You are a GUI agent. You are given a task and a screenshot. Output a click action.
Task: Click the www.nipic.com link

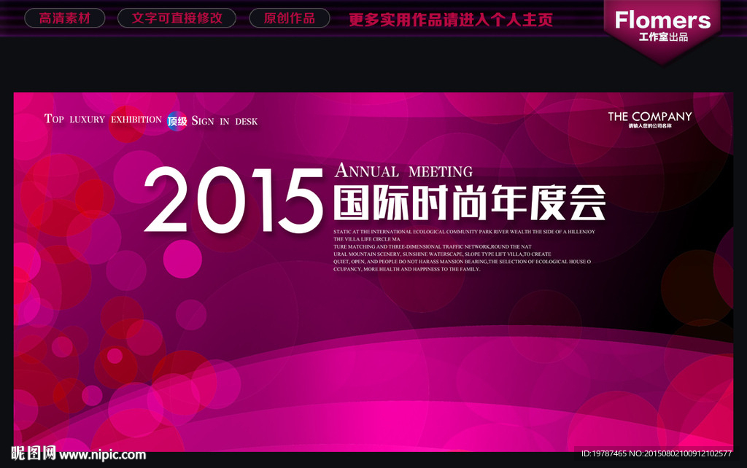pos(102,455)
